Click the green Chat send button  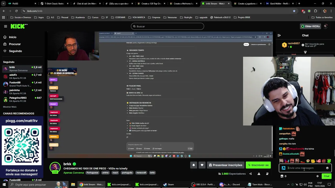point(326,176)
